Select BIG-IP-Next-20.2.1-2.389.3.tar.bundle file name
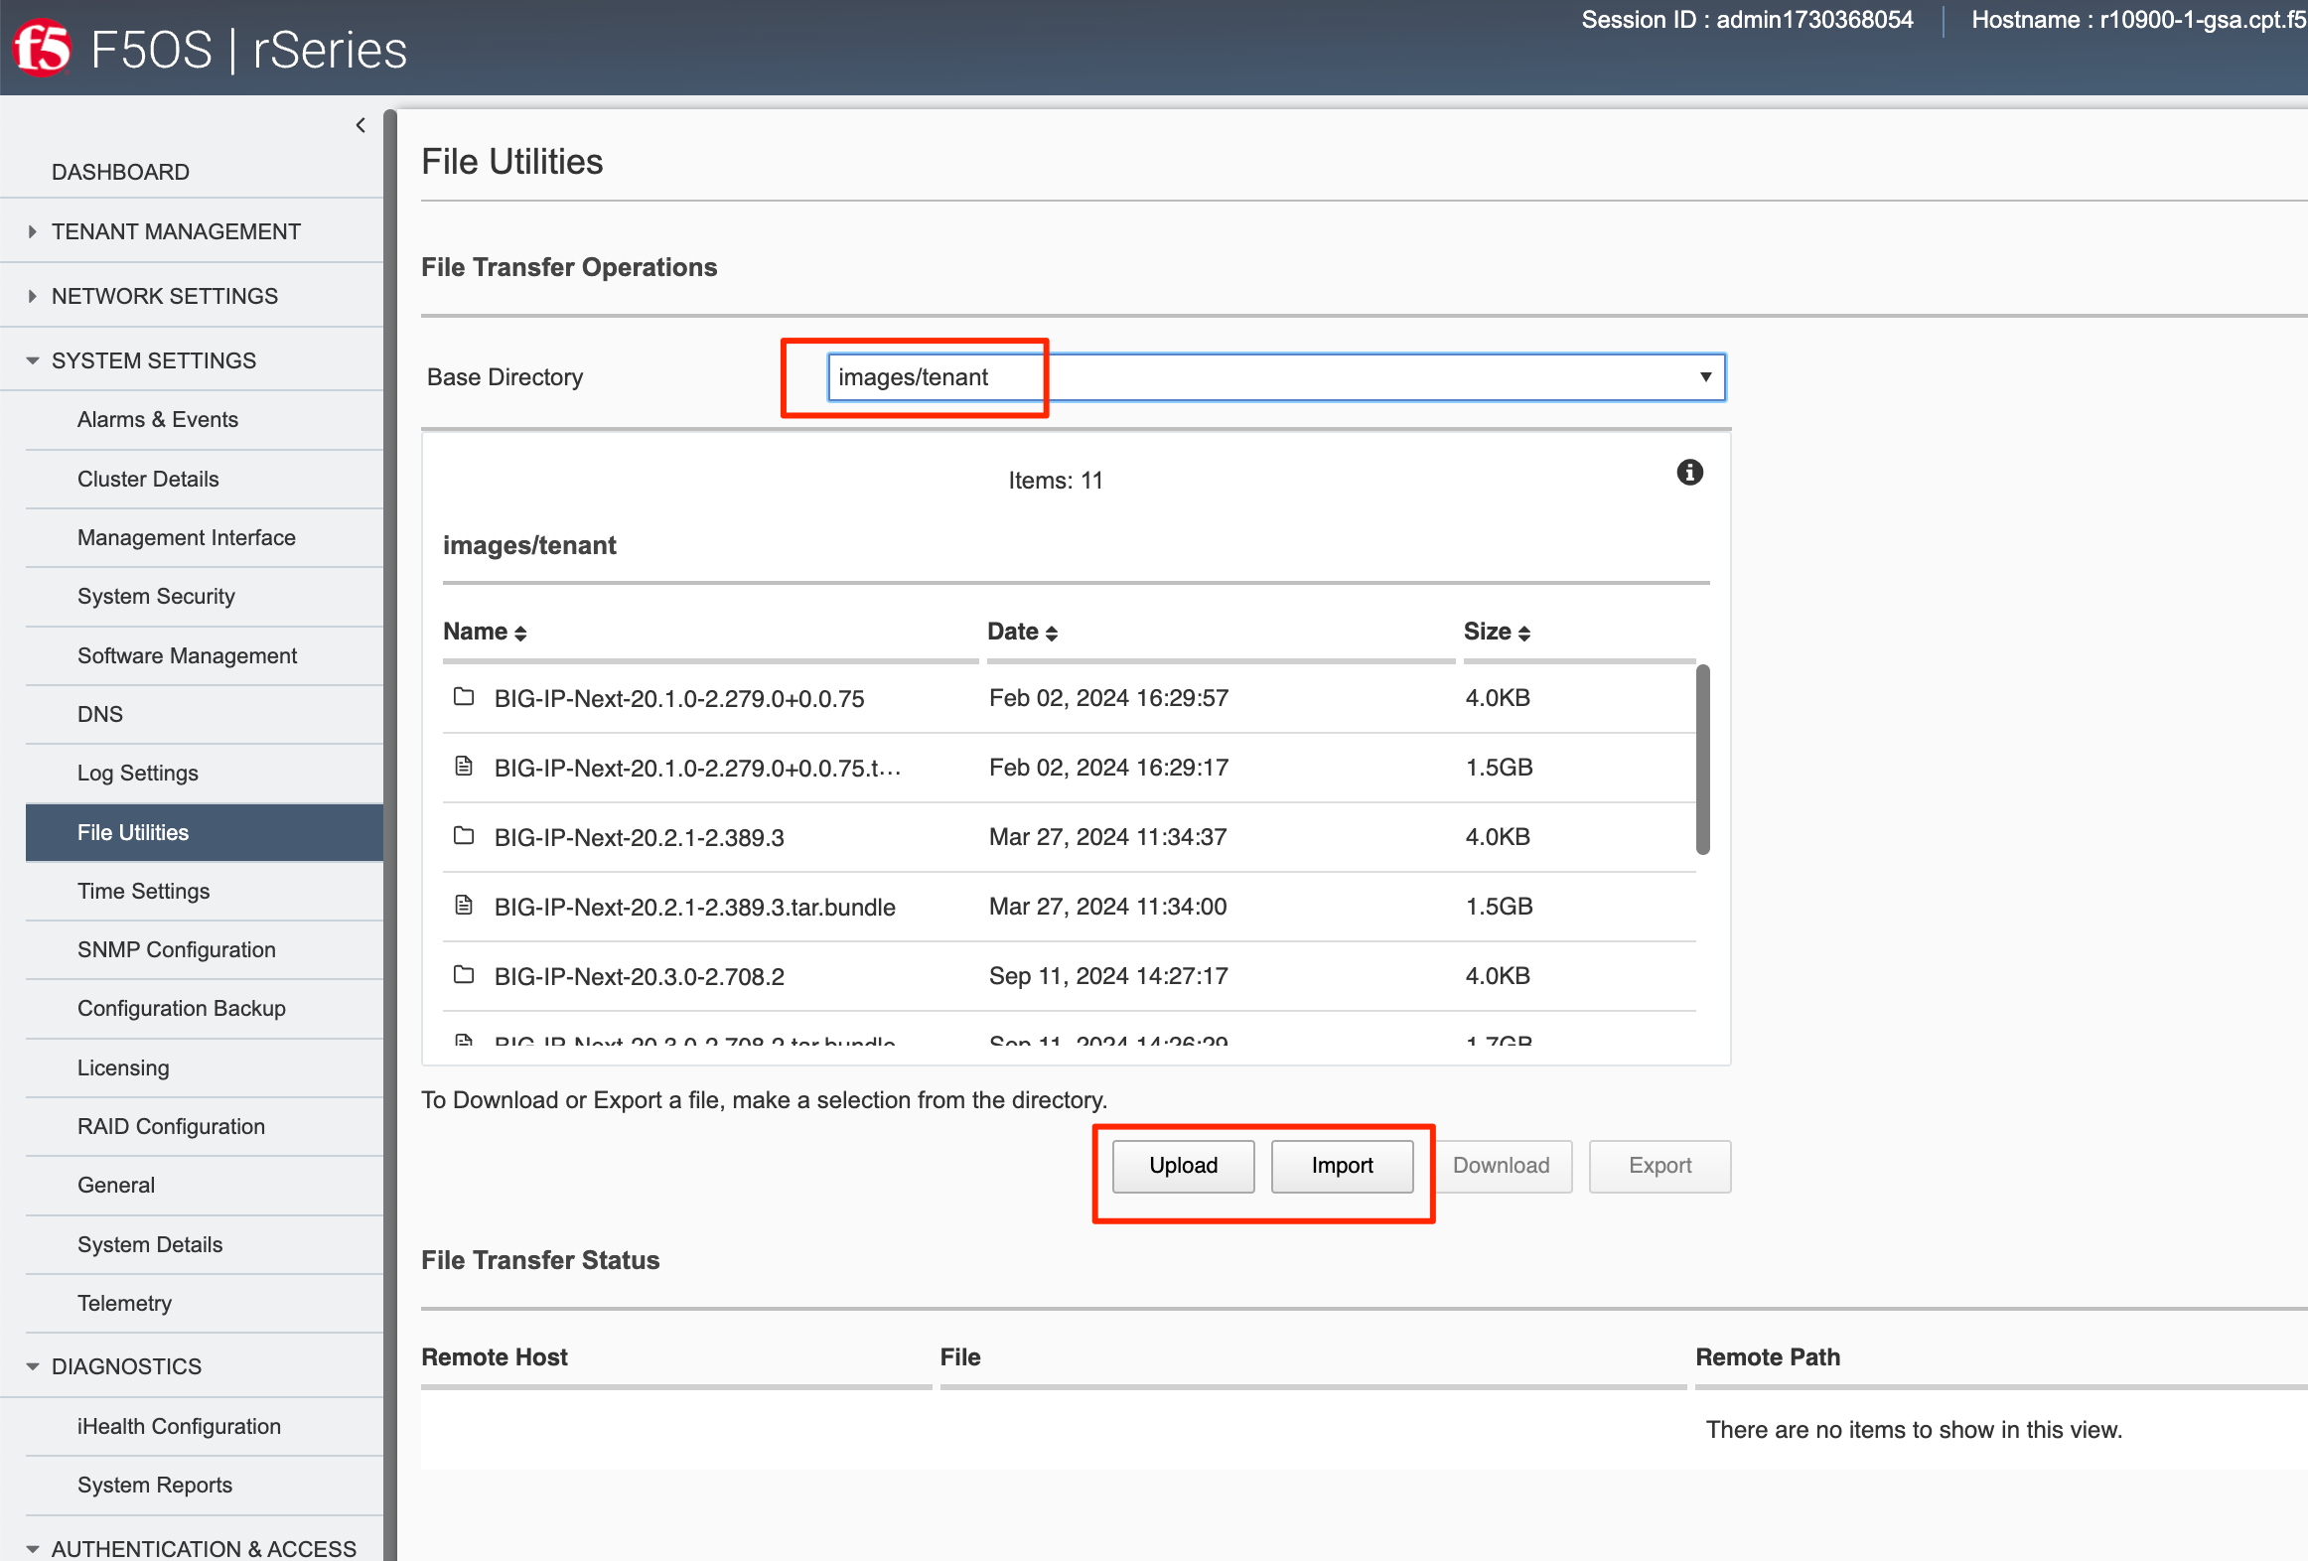Image resolution: width=2308 pixels, height=1561 pixels. (x=695, y=907)
